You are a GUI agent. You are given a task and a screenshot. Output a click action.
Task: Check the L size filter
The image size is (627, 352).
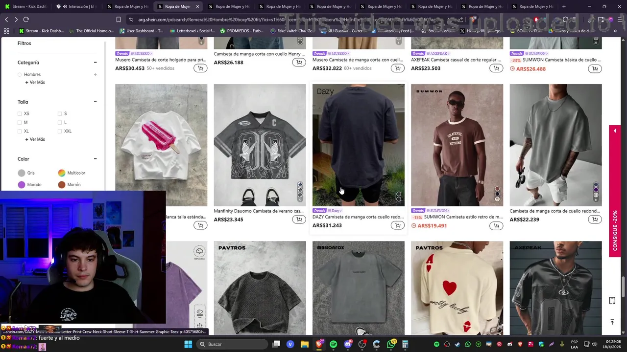click(x=60, y=122)
